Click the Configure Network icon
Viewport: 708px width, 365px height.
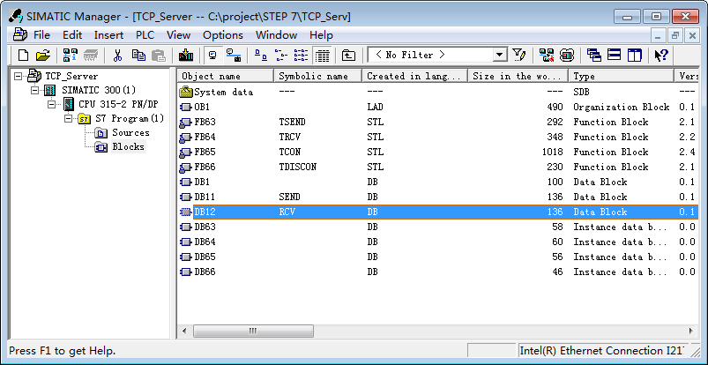point(547,56)
